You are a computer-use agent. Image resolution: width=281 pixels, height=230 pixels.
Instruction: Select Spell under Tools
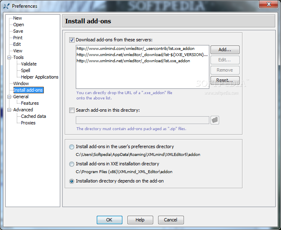pos(25,70)
